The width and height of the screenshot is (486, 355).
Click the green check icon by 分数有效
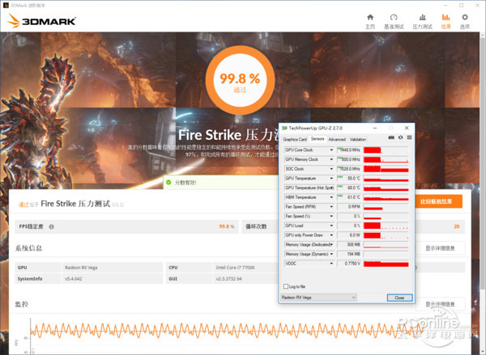point(168,182)
